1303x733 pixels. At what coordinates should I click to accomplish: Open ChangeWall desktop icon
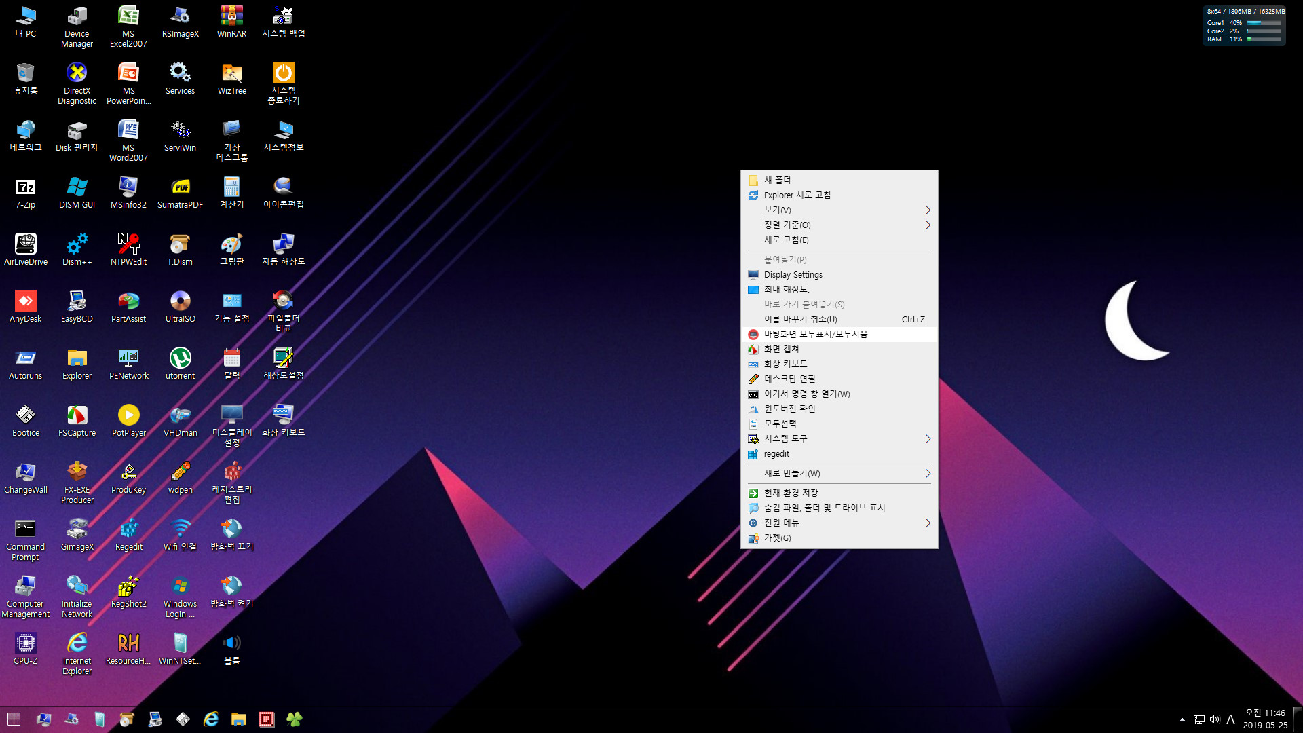pyautogui.click(x=25, y=478)
